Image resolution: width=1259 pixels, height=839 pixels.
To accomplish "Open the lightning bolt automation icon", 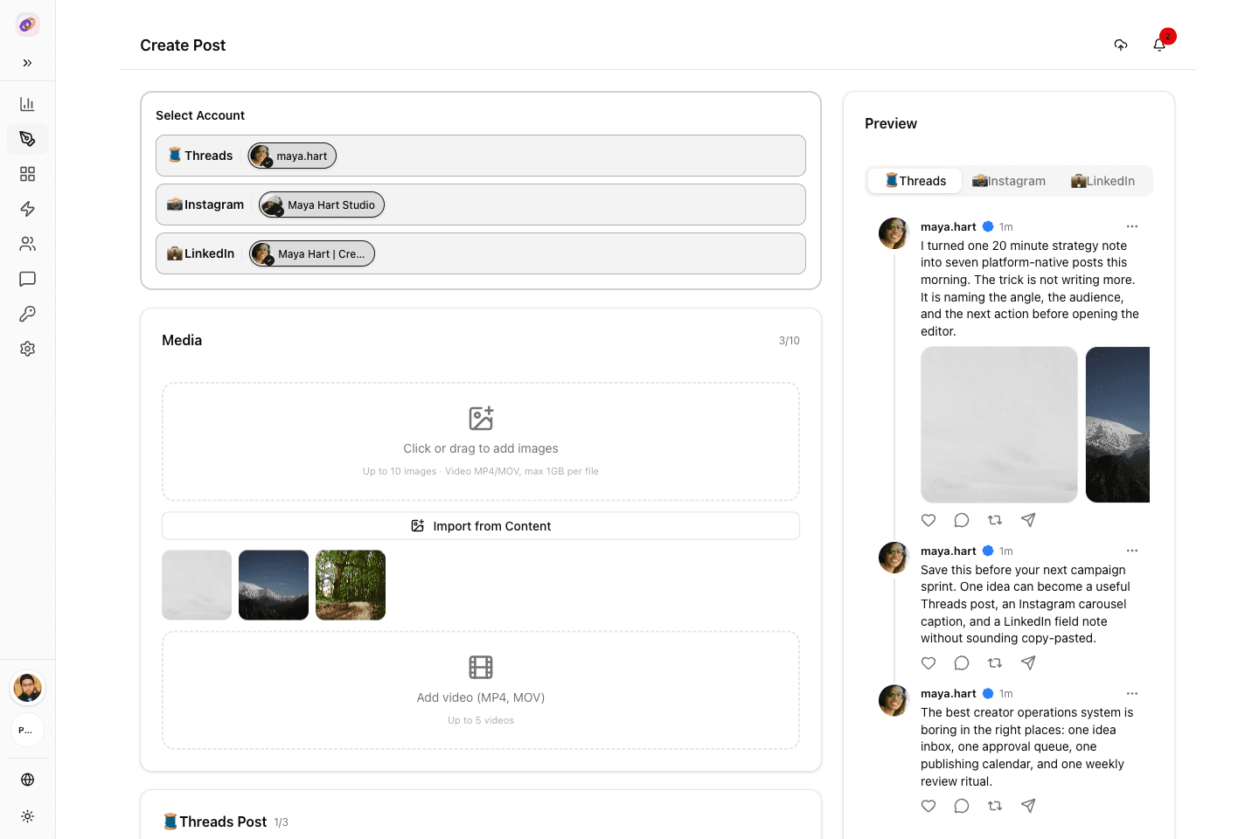I will coord(27,209).
